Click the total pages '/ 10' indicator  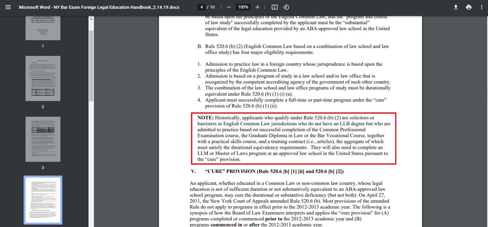click(x=211, y=7)
